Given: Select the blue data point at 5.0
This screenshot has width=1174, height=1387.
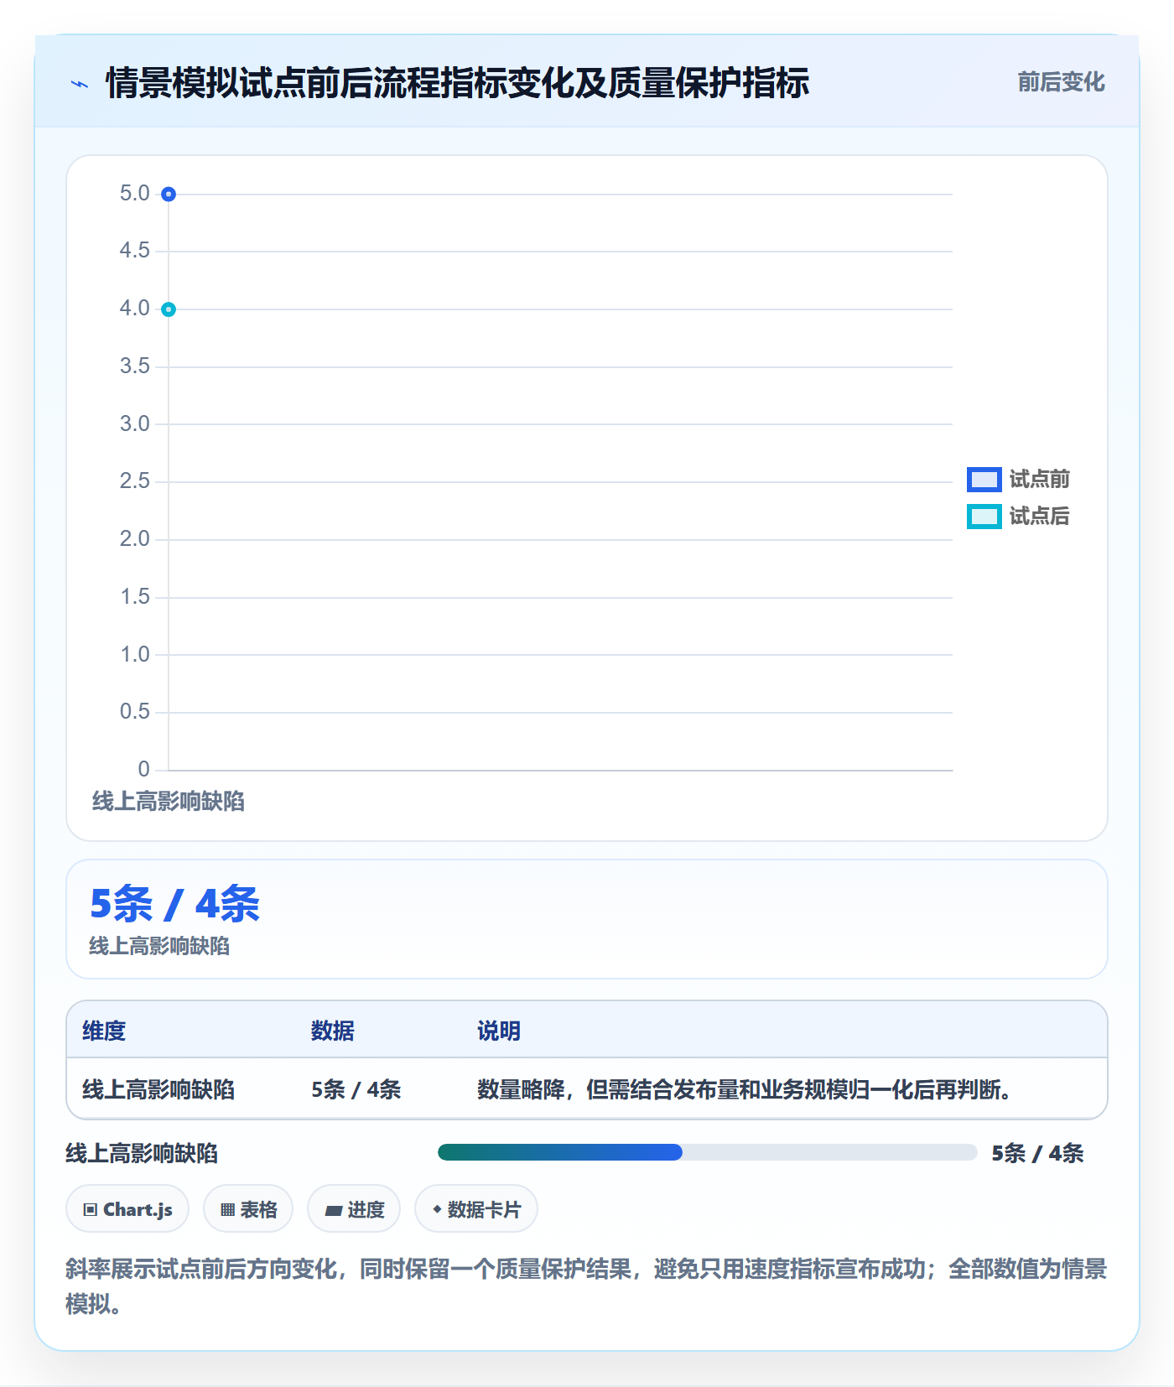Looking at the screenshot, I should tap(169, 195).
